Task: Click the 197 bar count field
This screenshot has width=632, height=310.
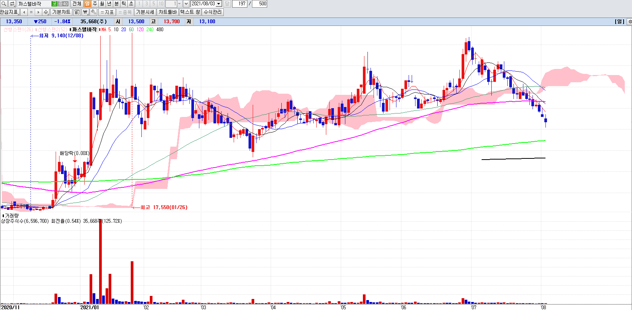Action: tap(240, 4)
